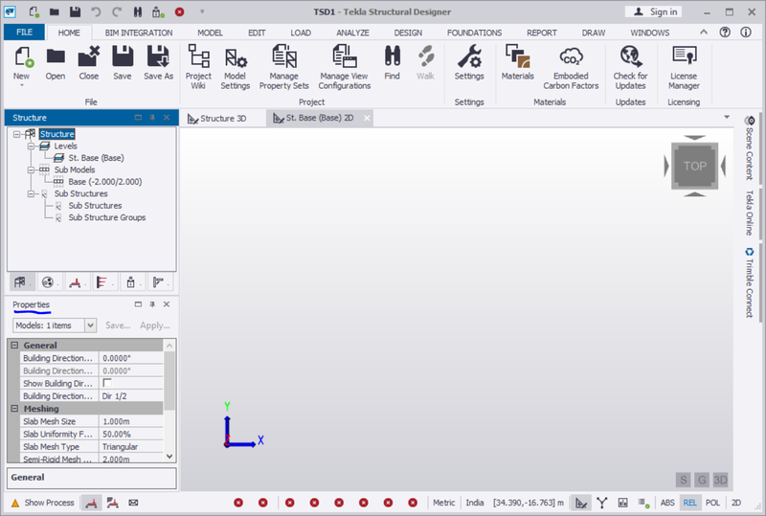This screenshot has width=766, height=516.
Task: Click the help question mark icon
Action: tap(725, 33)
